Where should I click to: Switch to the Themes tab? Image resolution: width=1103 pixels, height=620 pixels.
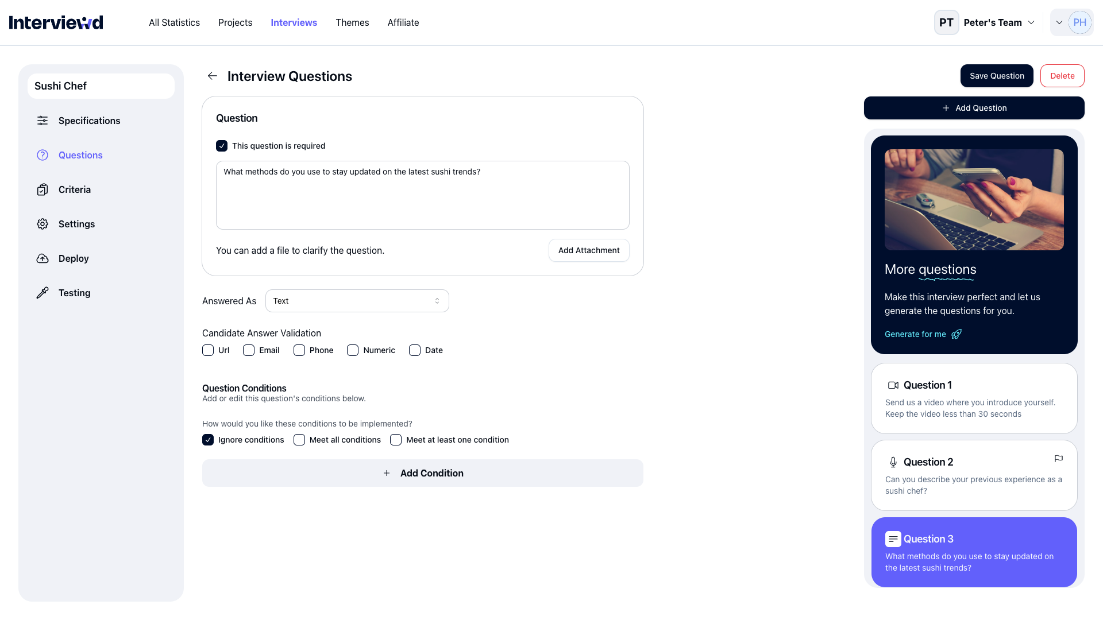[352, 22]
